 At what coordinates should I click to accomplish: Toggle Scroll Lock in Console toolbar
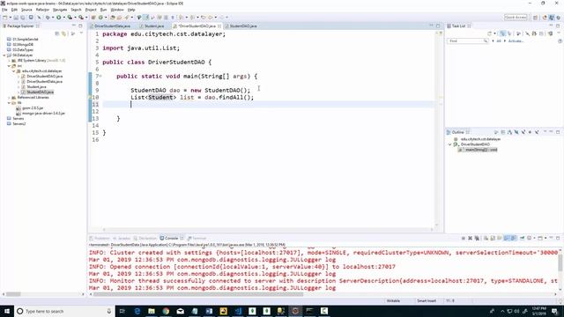point(493,238)
